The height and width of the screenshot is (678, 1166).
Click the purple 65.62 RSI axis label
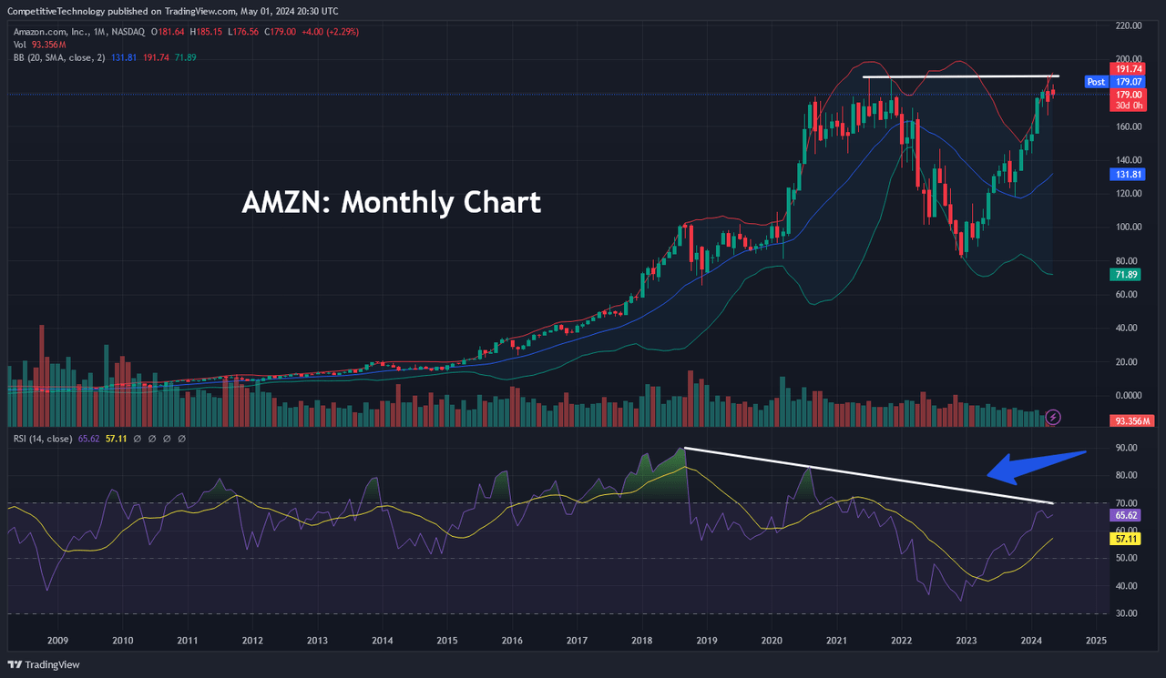[x=1125, y=515]
